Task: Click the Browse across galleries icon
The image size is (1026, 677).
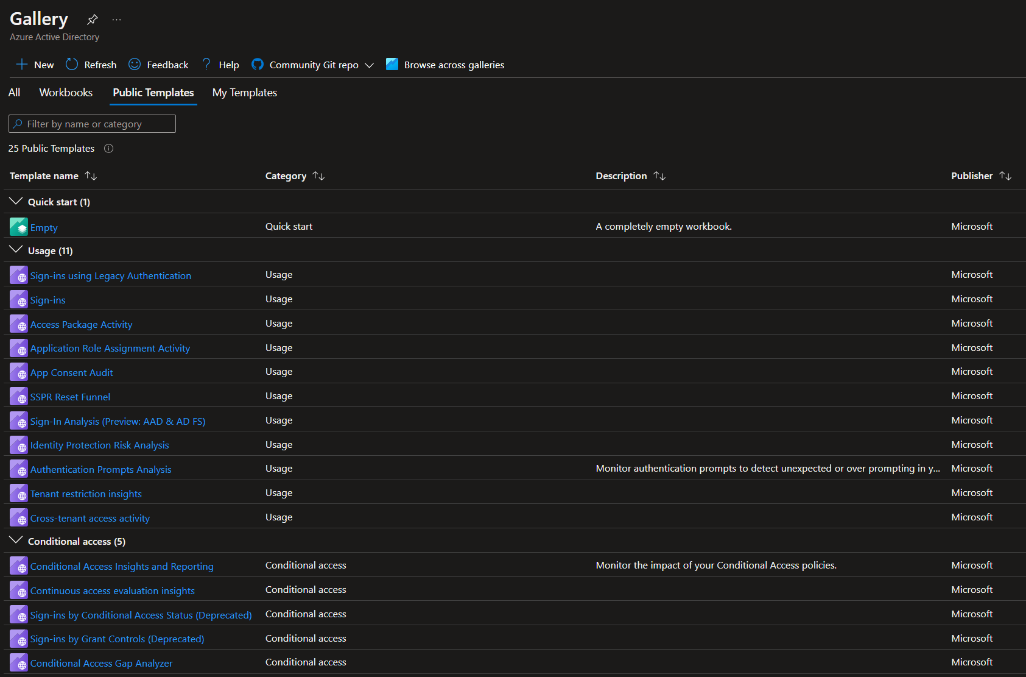Action: click(392, 65)
